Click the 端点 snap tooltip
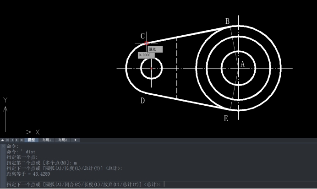Viewport: 317px width, 189px height. tap(155, 49)
